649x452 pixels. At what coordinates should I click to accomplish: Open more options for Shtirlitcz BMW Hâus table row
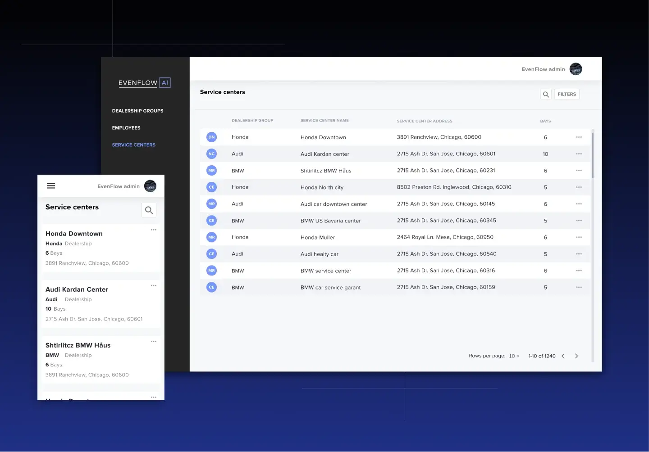click(x=579, y=171)
